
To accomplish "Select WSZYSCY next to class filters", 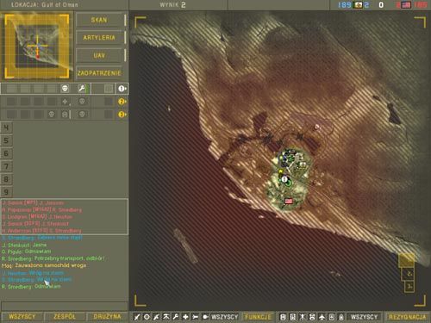I will pyautogui.click(x=225, y=317).
